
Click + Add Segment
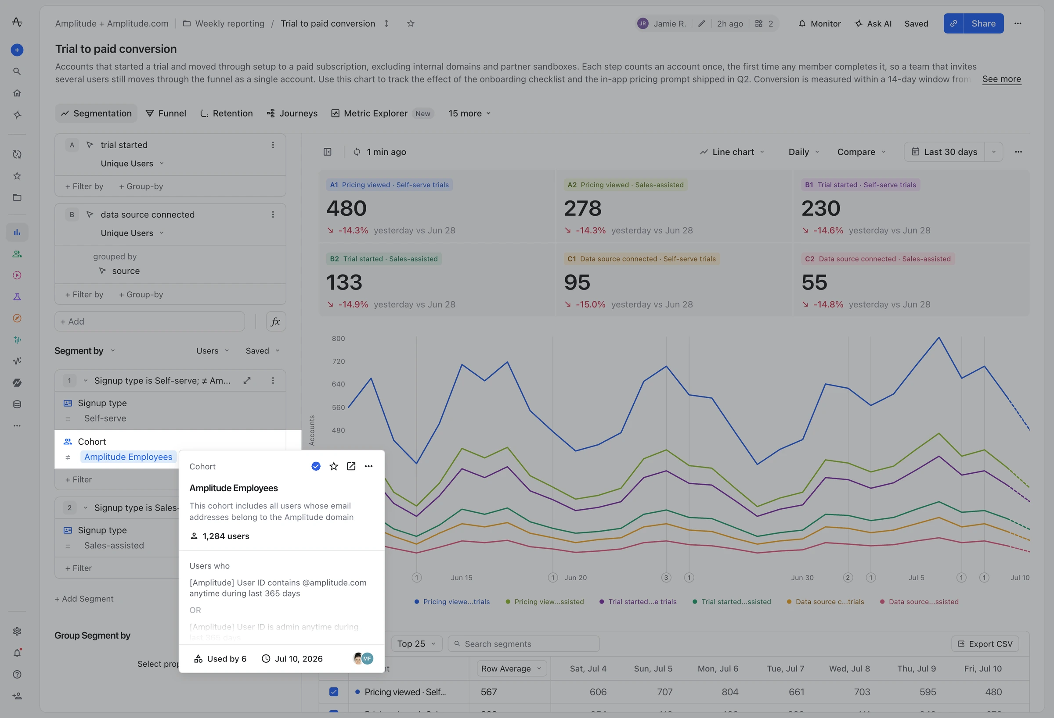84,599
